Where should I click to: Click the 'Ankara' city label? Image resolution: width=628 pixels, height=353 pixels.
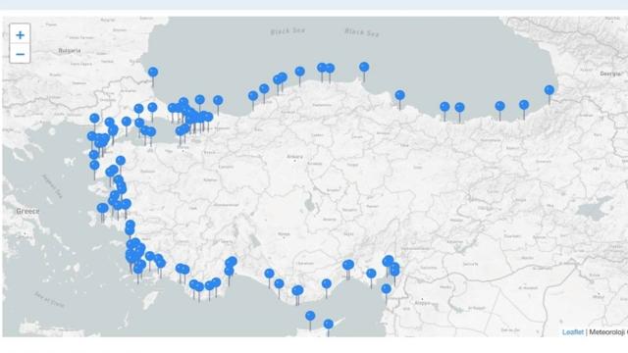pos(294,157)
